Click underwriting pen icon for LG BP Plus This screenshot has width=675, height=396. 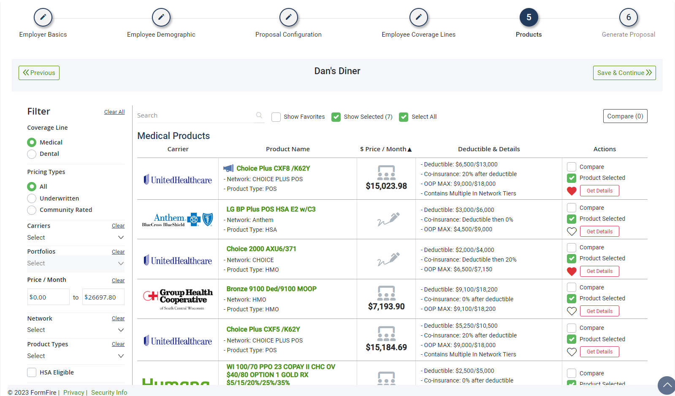(x=388, y=219)
